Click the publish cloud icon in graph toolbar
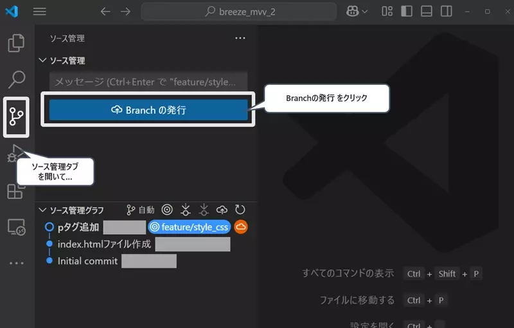The width and height of the screenshot is (514, 328). 222,210
